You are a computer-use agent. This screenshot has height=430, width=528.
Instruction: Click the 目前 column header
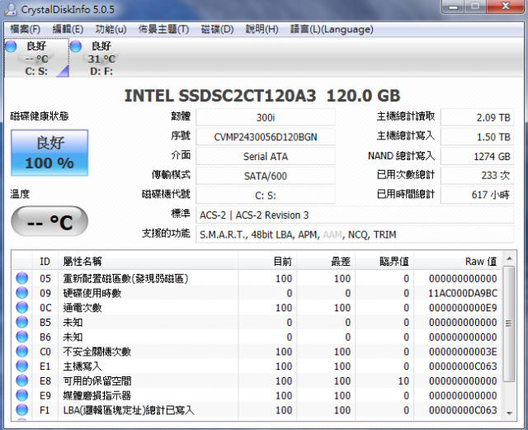tap(267, 261)
